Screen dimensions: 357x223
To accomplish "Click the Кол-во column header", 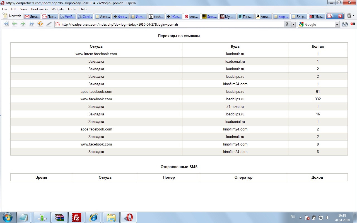I will pos(318,47).
